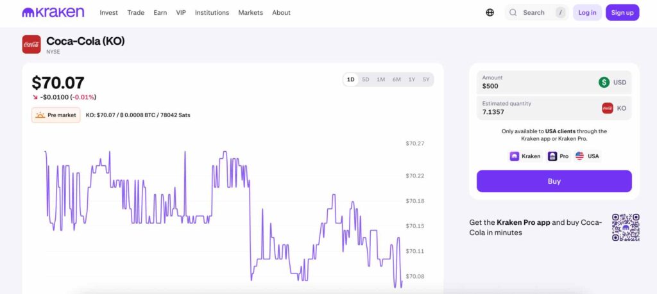Click the Sign up button
Viewport: 657px width, 294px height.
[x=622, y=13]
